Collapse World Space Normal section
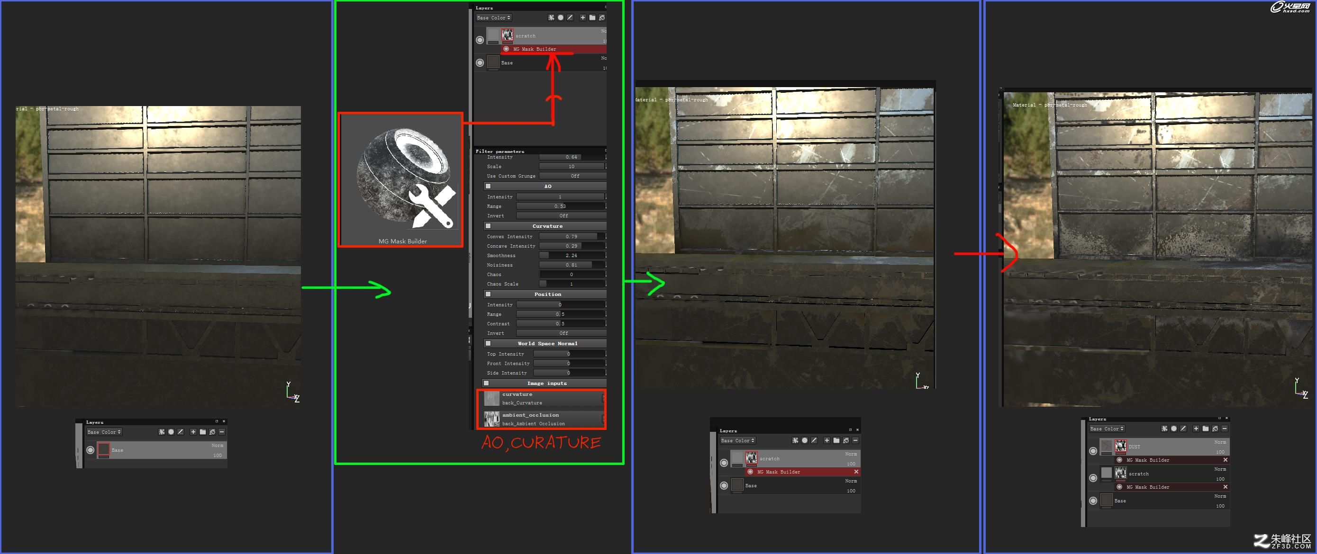The height and width of the screenshot is (554, 1317). pyautogui.click(x=488, y=343)
